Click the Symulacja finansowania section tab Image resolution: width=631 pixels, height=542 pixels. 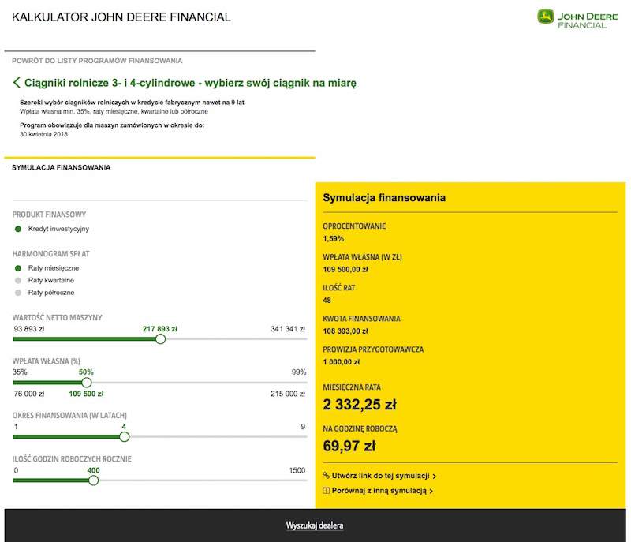[x=62, y=167]
